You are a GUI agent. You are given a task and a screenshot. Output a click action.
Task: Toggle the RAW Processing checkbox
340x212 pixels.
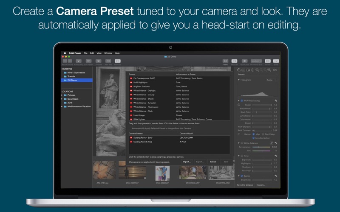(x=242, y=100)
